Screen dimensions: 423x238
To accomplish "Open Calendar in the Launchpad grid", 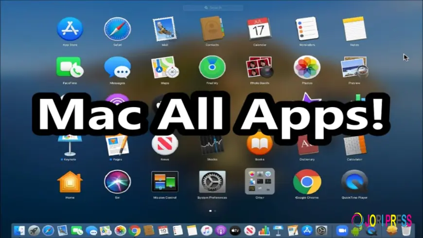I will (x=260, y=29).
